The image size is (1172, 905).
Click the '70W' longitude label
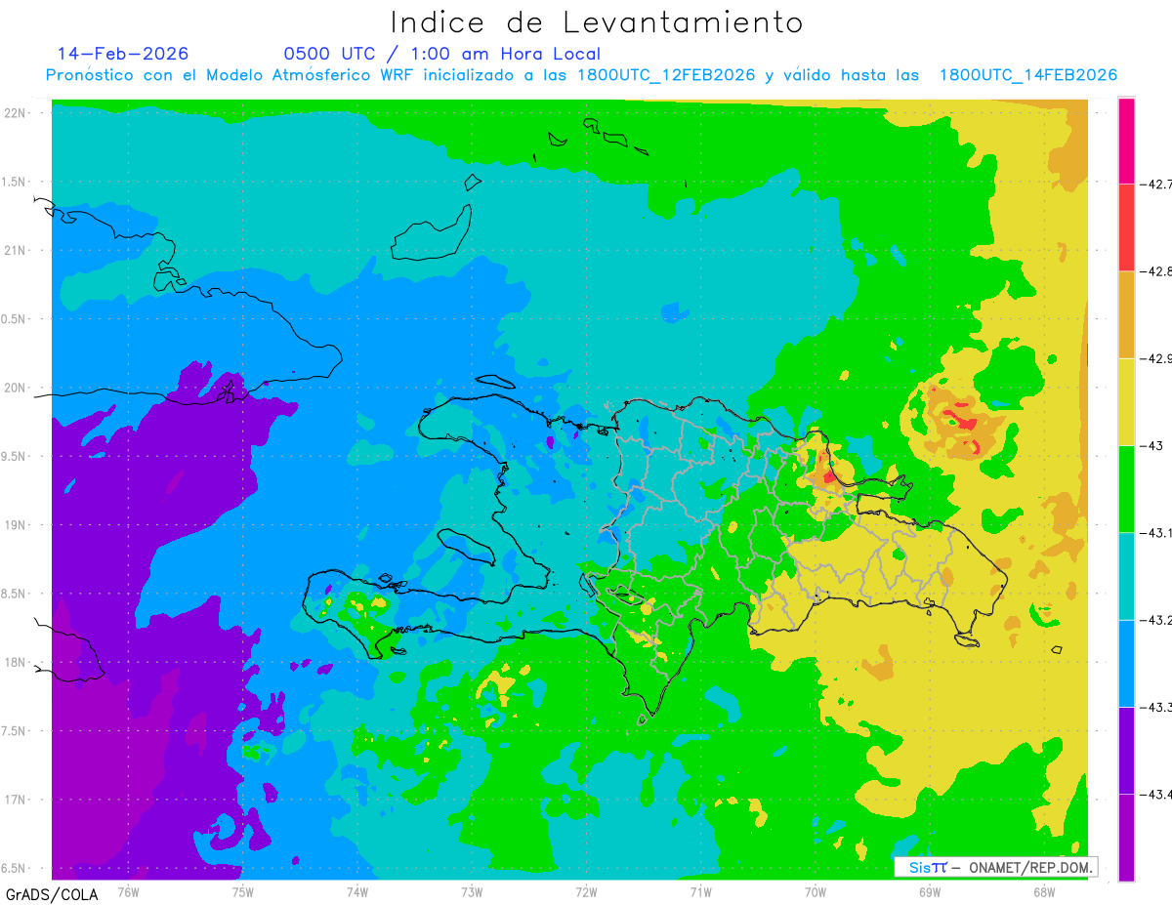(816, 892)
